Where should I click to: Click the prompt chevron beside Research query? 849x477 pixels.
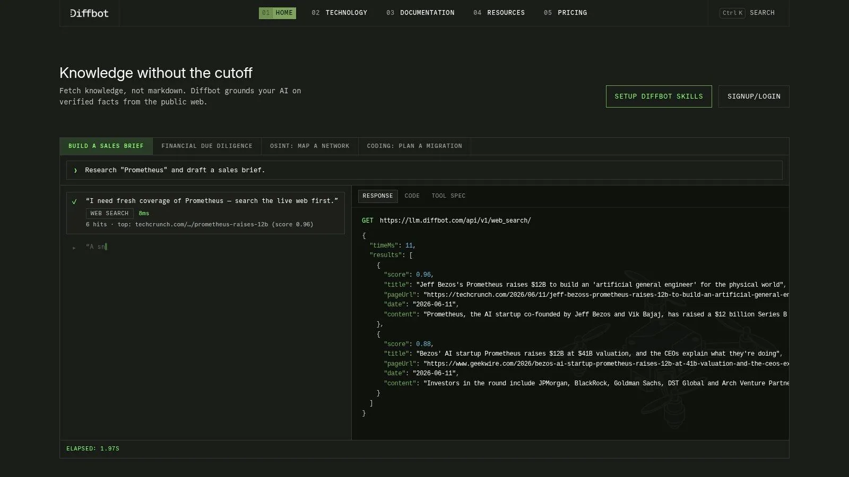coord(75,170)
